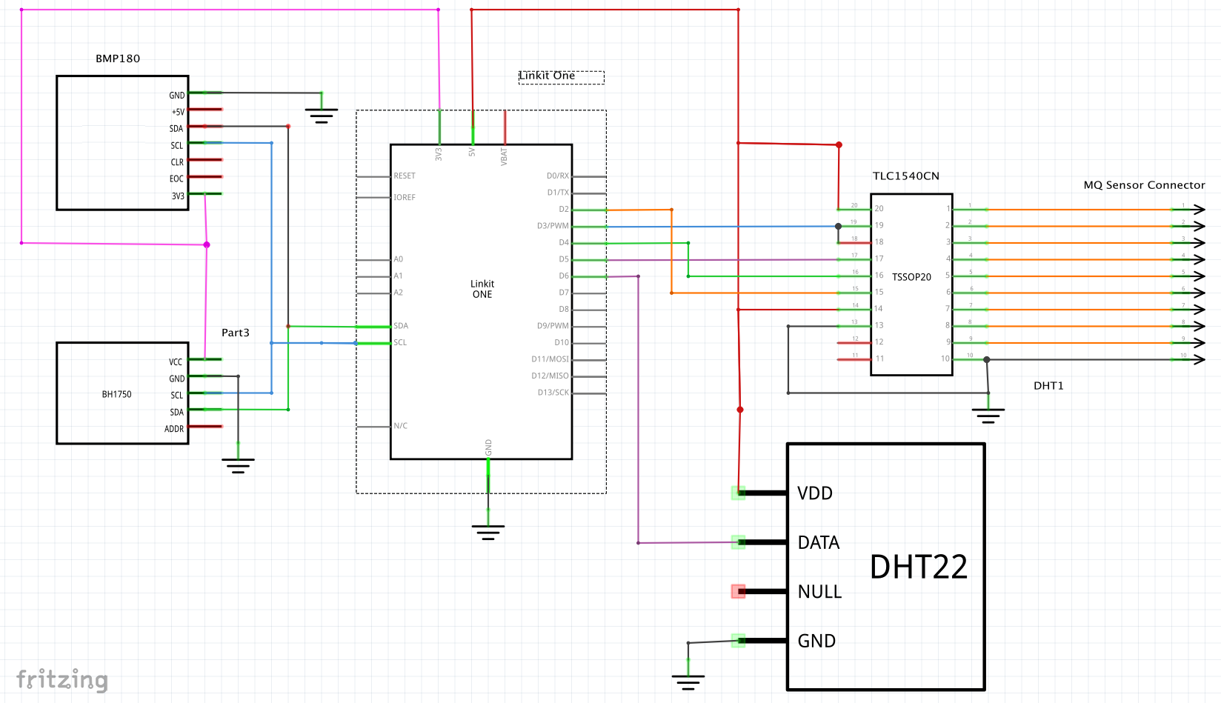Viewport: 1221px width, 703px height.
Task: Click the Linkit ONE RESET pin
Action: click(x=373, y=176)
